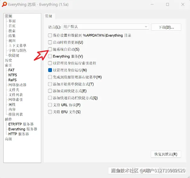This screenshot has width=190, height=178.
Task: Click the Everything magnifier app icon in title bar
Action: 4,4
